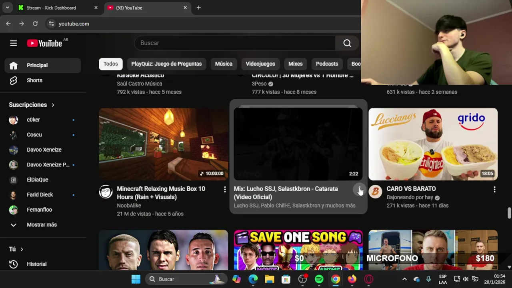This screenshot has width=512, height=288.
Task: Click the magnifier search button
Action: coord(347,43)
